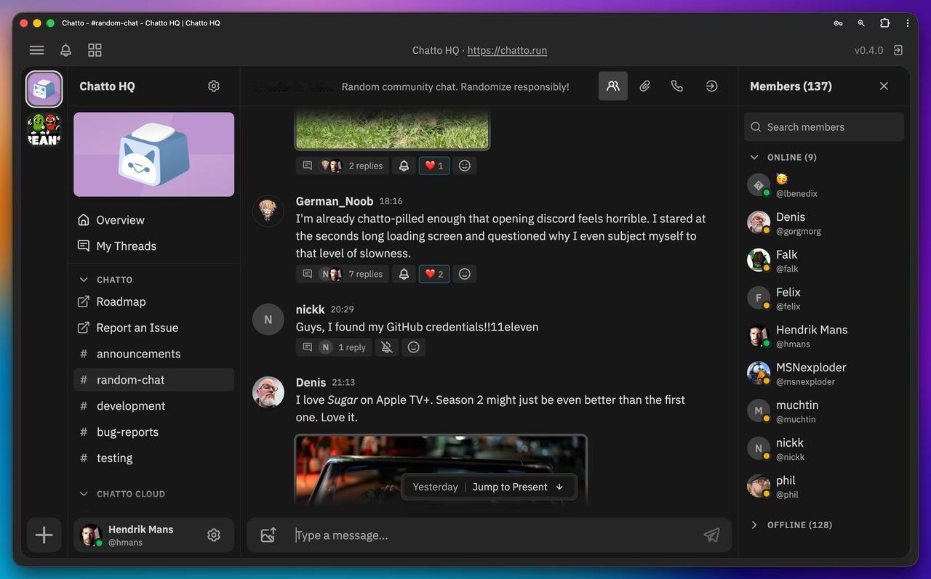Screen dimensions: 931x579
Task: Open the chatto.run link
Action: (x=507, y=50)
